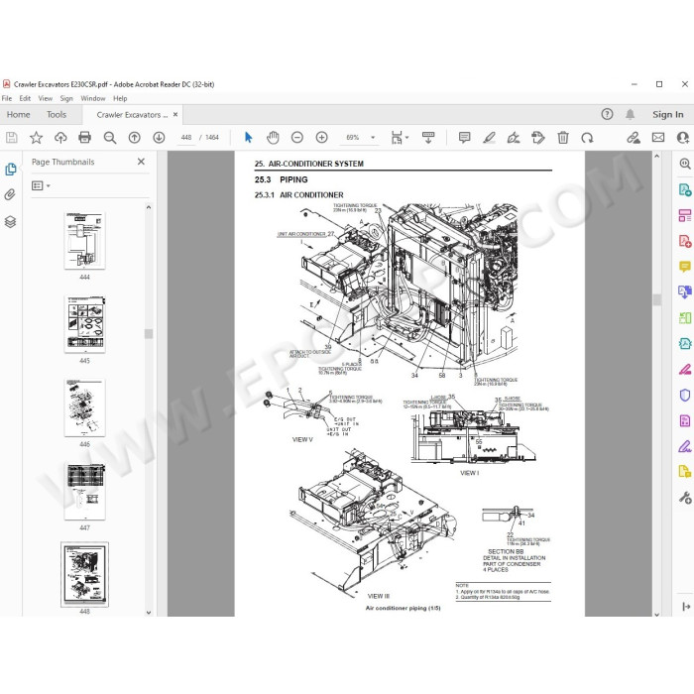
Task: Click the thumbnails panel scrollbar handle
Action: pos(149,334)
